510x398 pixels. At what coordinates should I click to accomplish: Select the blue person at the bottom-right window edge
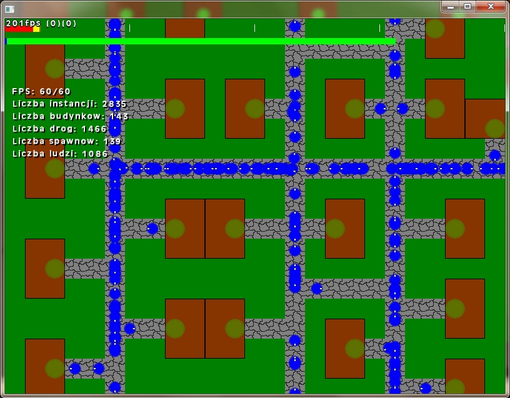426,388
